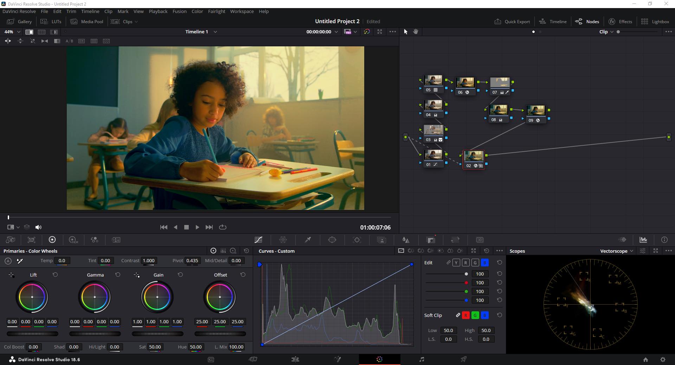The width and height of the screenshot is (675, 365).
Task: Reset the Offset color wheel
Action: pos(243,275)
